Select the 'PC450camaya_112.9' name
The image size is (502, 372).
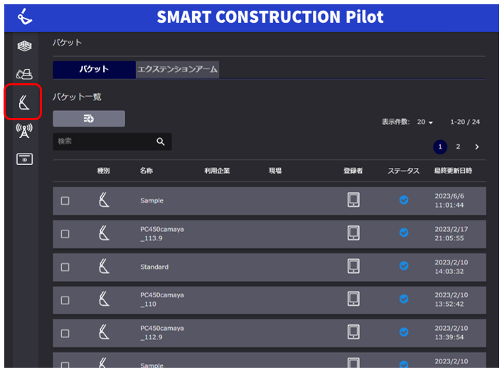tap(162, 333)
